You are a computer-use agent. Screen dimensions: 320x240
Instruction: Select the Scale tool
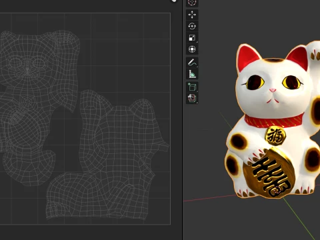[192, 38]
